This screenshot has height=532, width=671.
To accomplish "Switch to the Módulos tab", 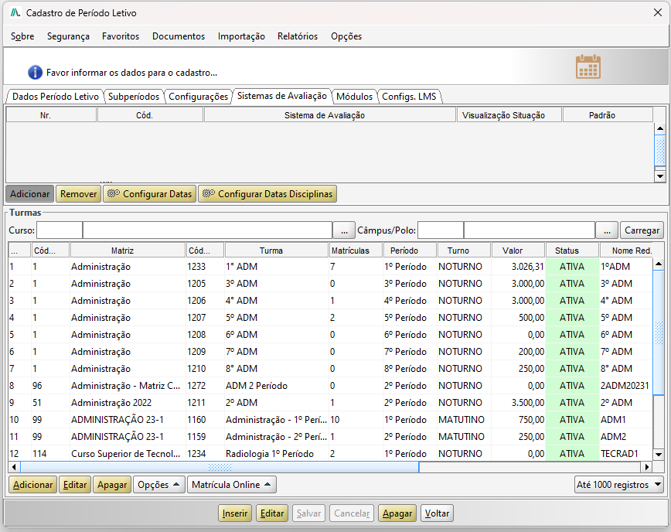I will point(354,97).
